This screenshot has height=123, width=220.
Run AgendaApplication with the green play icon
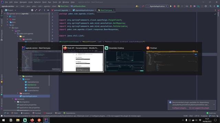(171, 6)
